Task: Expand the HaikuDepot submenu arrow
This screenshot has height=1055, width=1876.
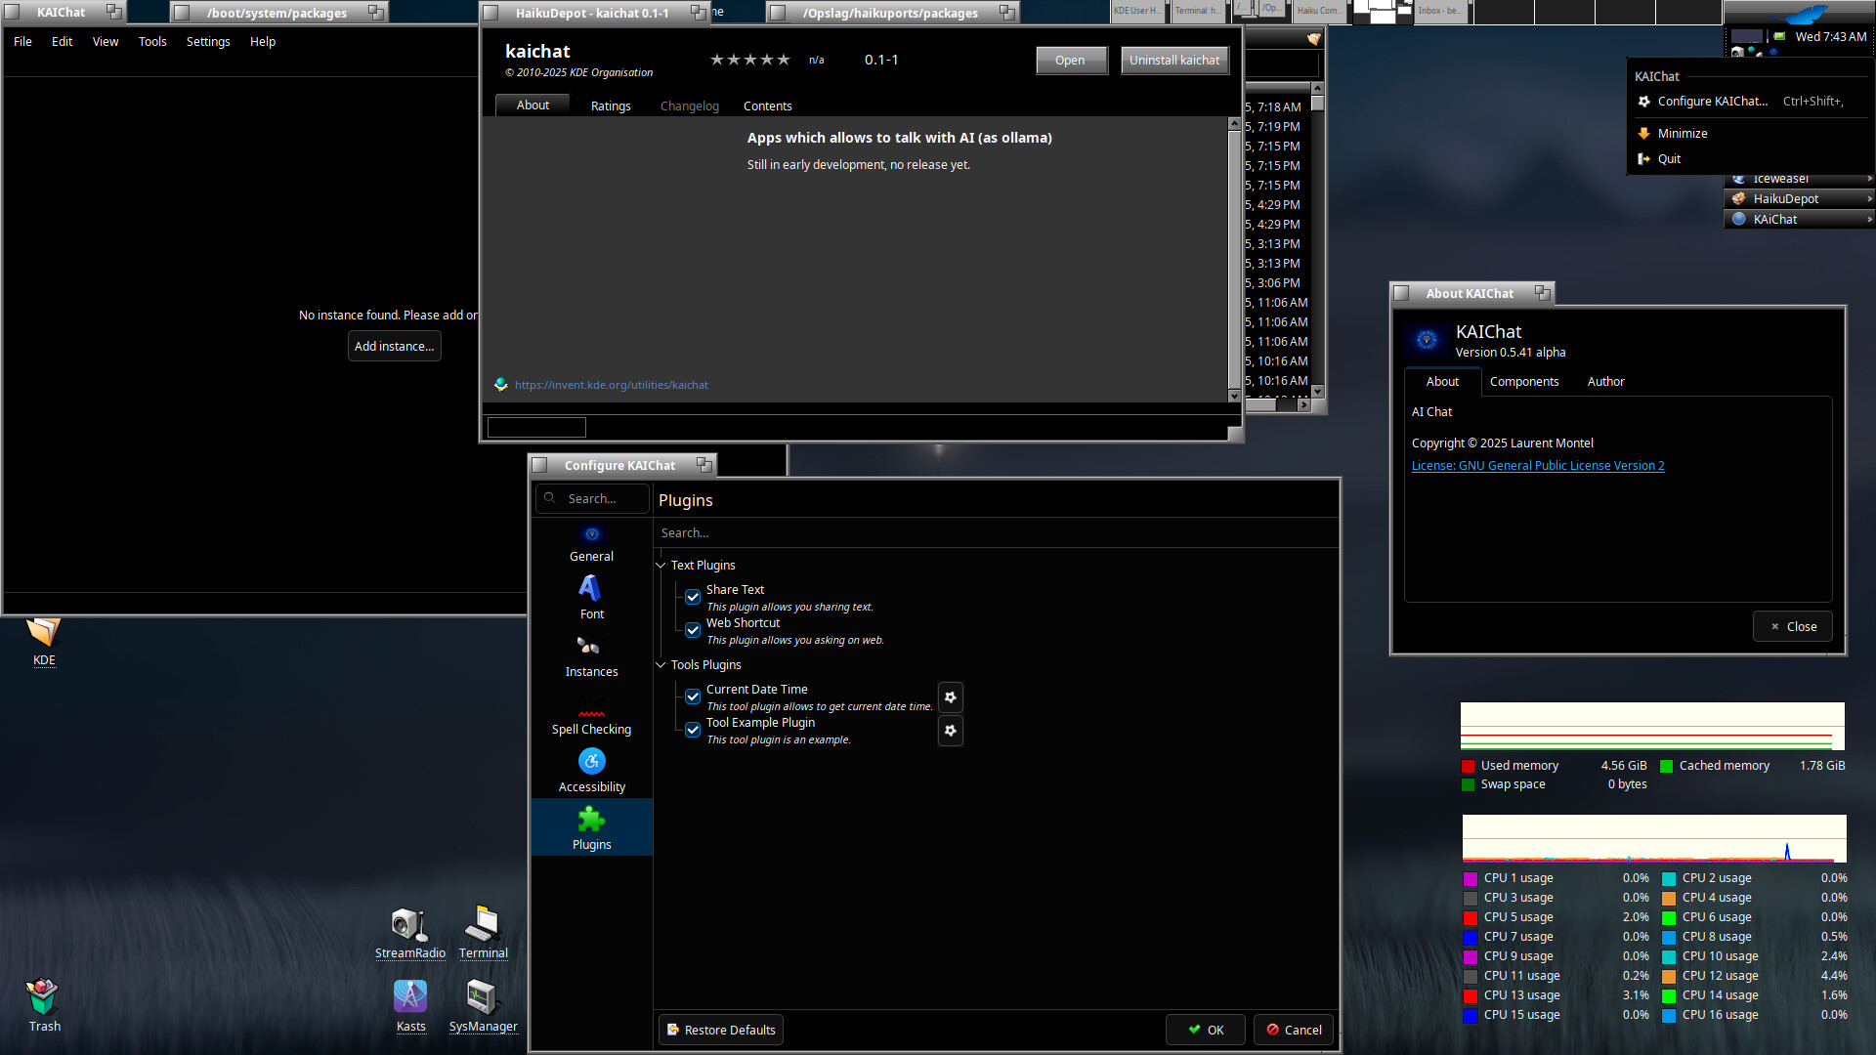Action: click(x=1868, y=198)
